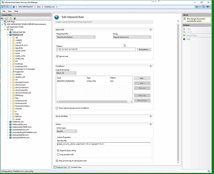Open the Requested URL dropdown
The image size is (214, 174).
(75, 37)
